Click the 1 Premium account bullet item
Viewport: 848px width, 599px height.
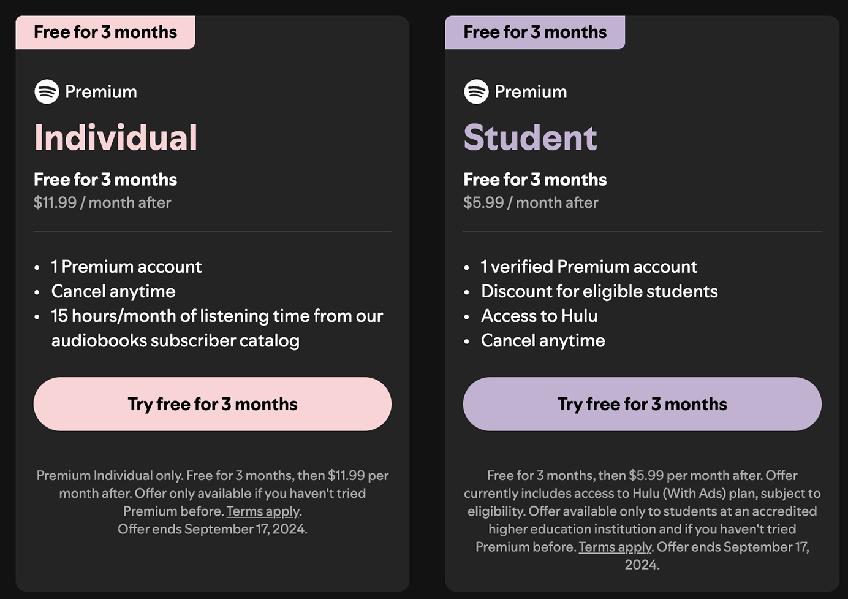[126, 267]
